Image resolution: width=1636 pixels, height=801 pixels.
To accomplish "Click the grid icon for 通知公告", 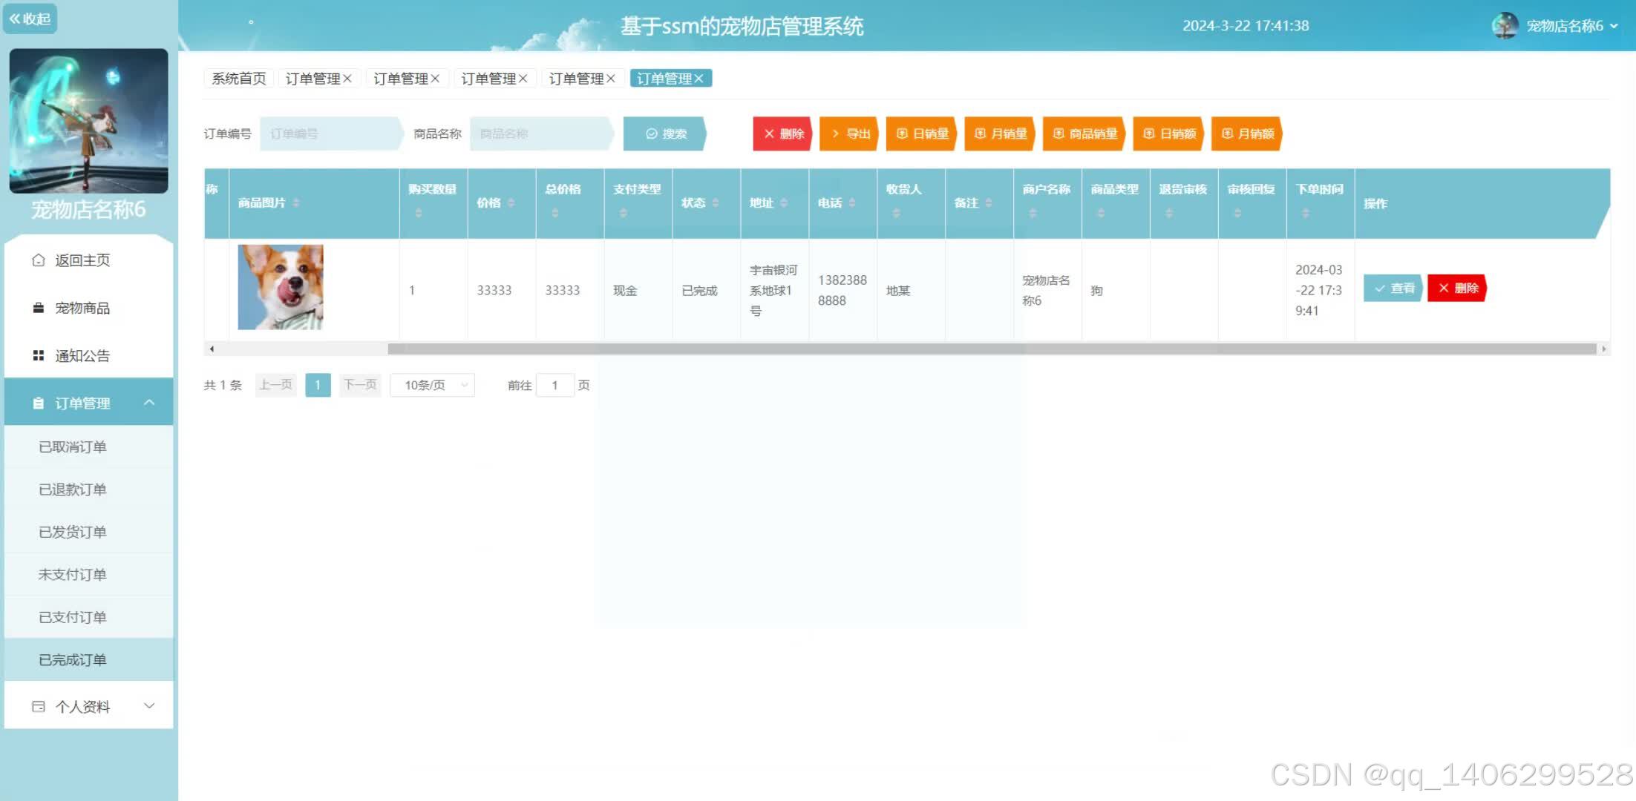I will point(39,356).
